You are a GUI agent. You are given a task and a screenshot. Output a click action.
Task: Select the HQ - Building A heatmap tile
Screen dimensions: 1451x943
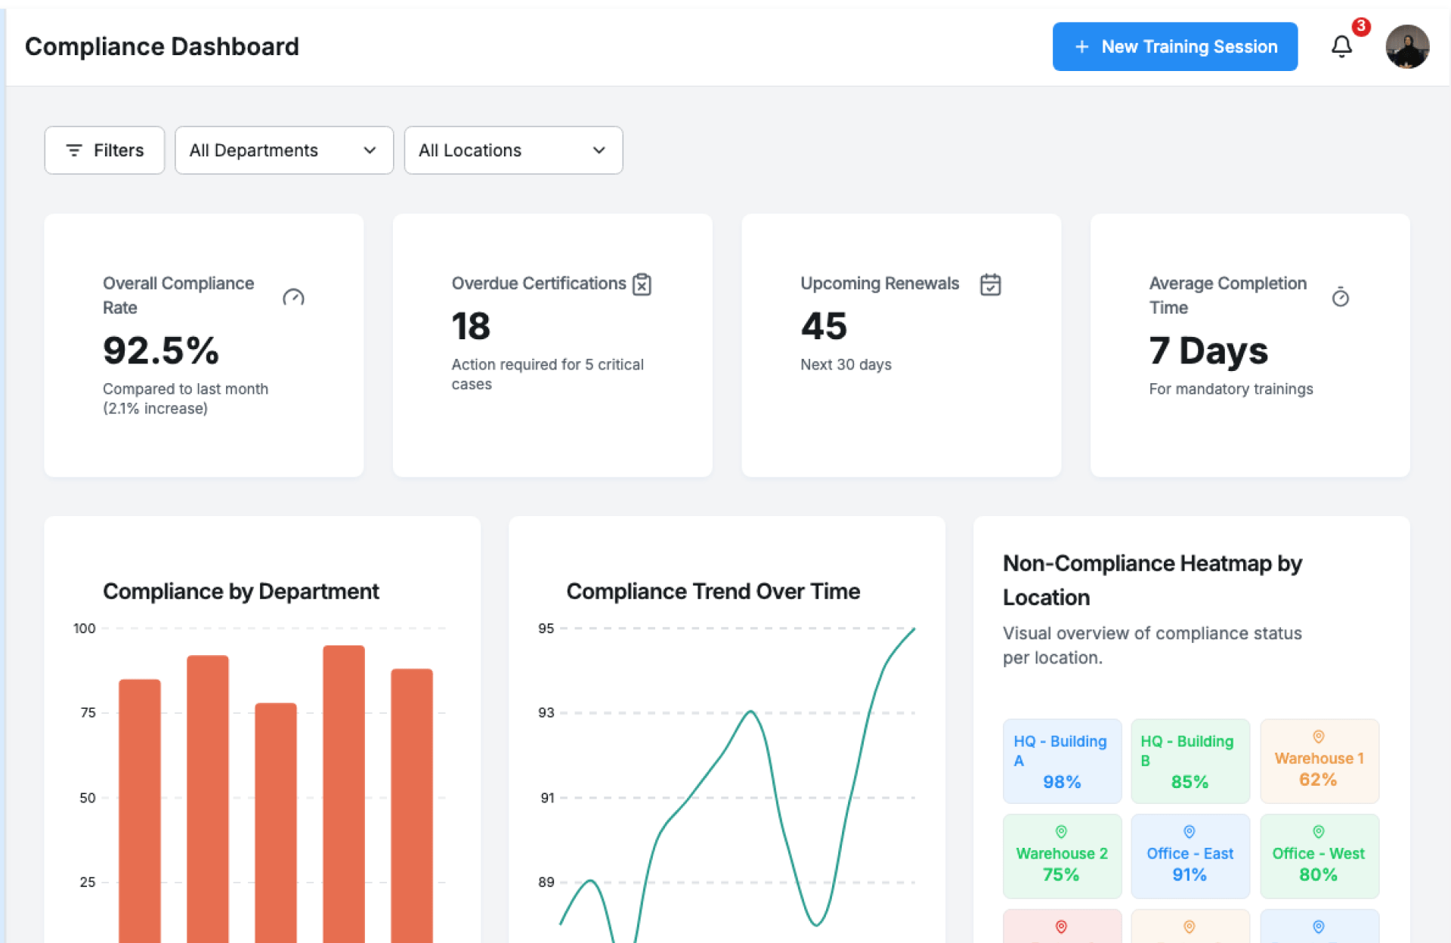1062,761
